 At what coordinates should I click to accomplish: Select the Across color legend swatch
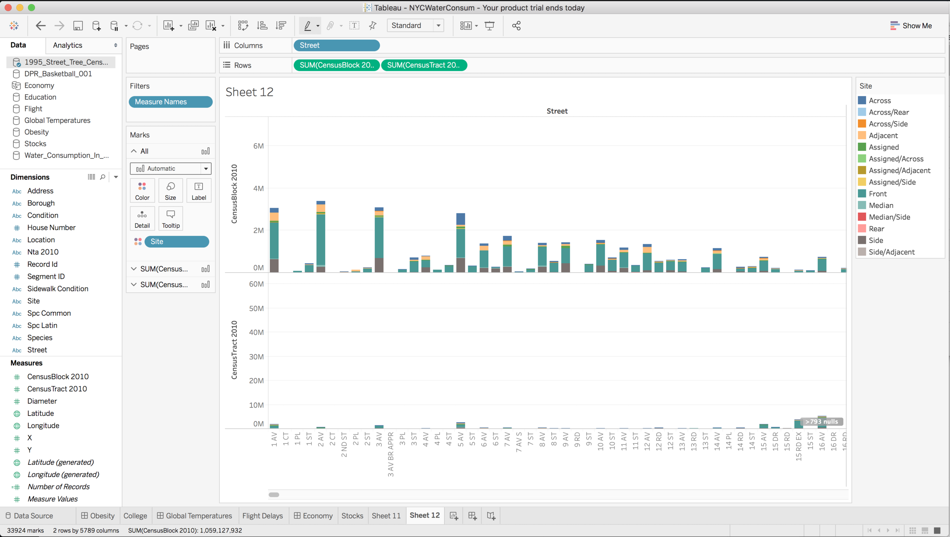click(x=862, y=100)
